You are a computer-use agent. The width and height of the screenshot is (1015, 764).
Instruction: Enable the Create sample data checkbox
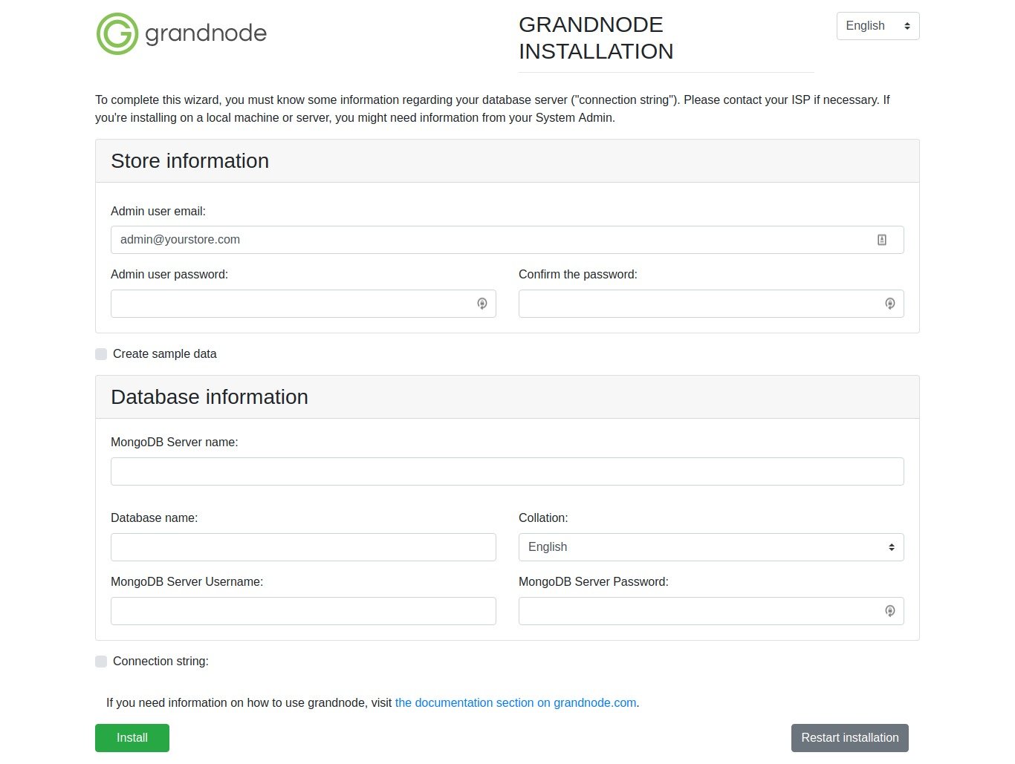click(x=101, y=354)
